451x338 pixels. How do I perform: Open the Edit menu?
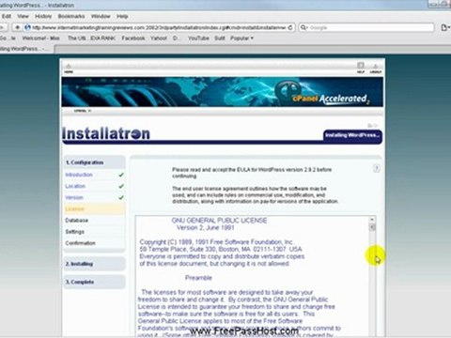[7, 16]
